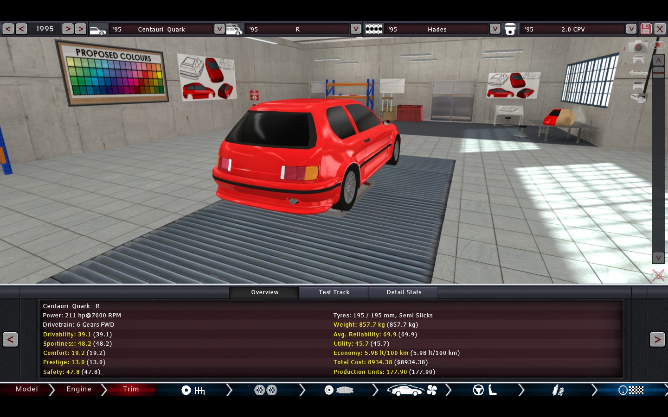The width and height of the screenshot is (668, 417).
Task: Toggle the eye visibility icon
Action: [658, 45]
